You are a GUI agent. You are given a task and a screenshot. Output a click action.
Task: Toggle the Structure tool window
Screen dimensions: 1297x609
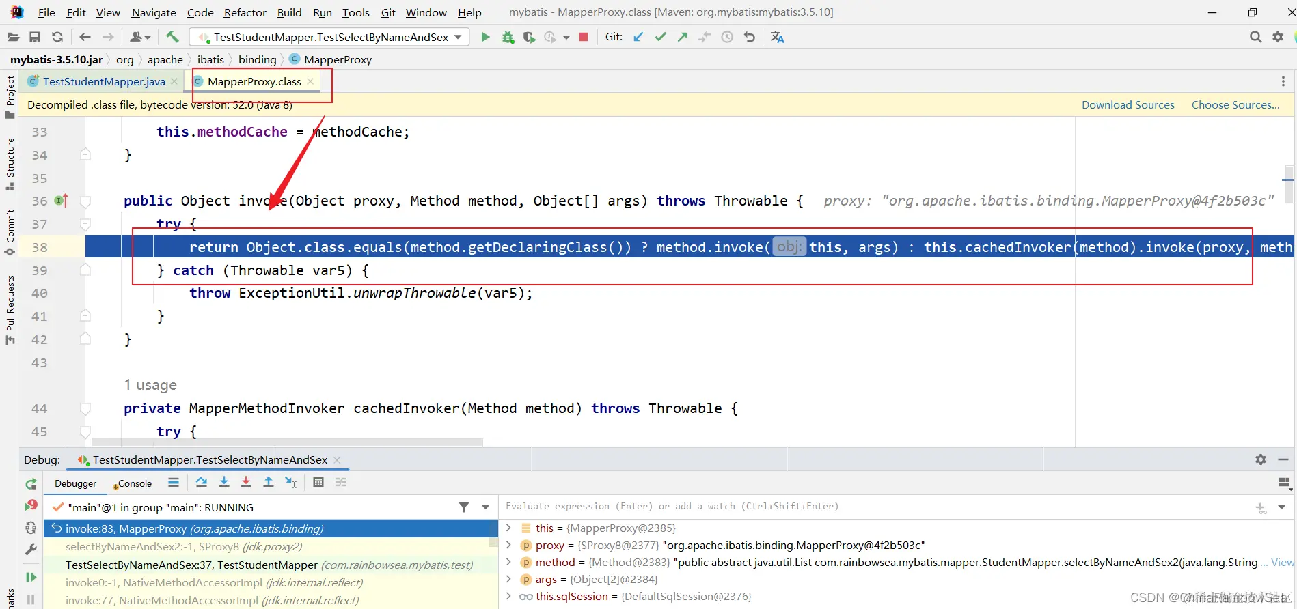click(10, 165)
